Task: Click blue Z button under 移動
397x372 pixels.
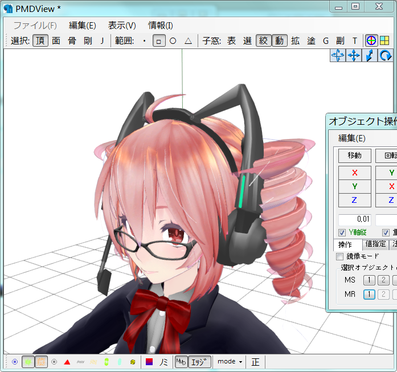Action: 355,200
